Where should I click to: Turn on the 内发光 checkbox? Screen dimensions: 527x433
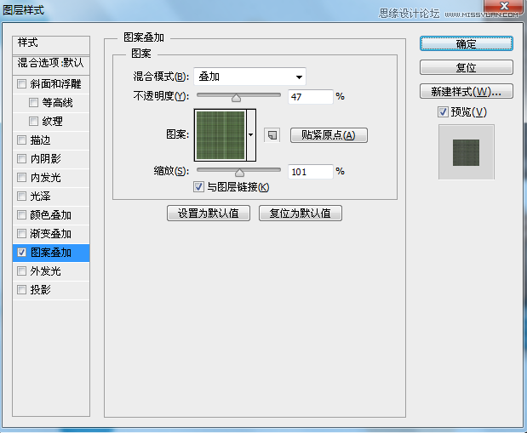21,177
